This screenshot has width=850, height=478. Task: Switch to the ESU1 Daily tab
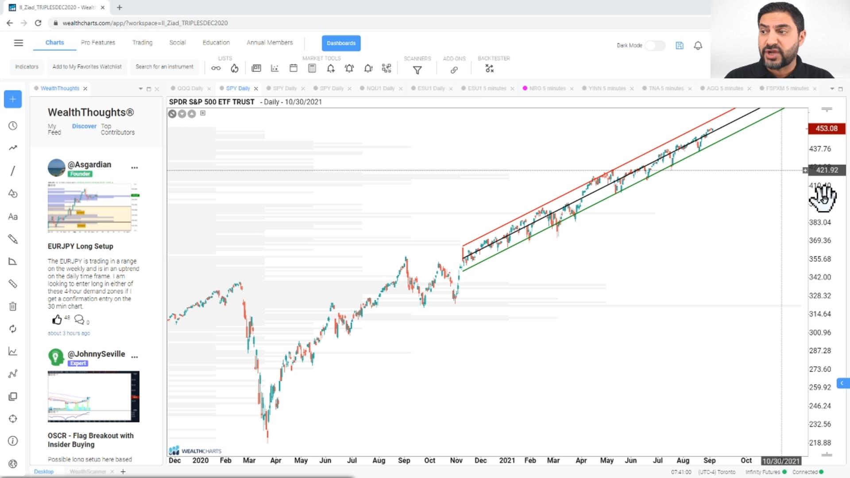click(x=431, y=89)
